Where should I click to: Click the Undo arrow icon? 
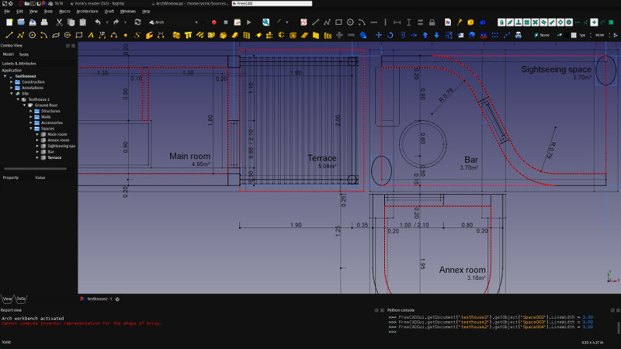pos(98,22)
